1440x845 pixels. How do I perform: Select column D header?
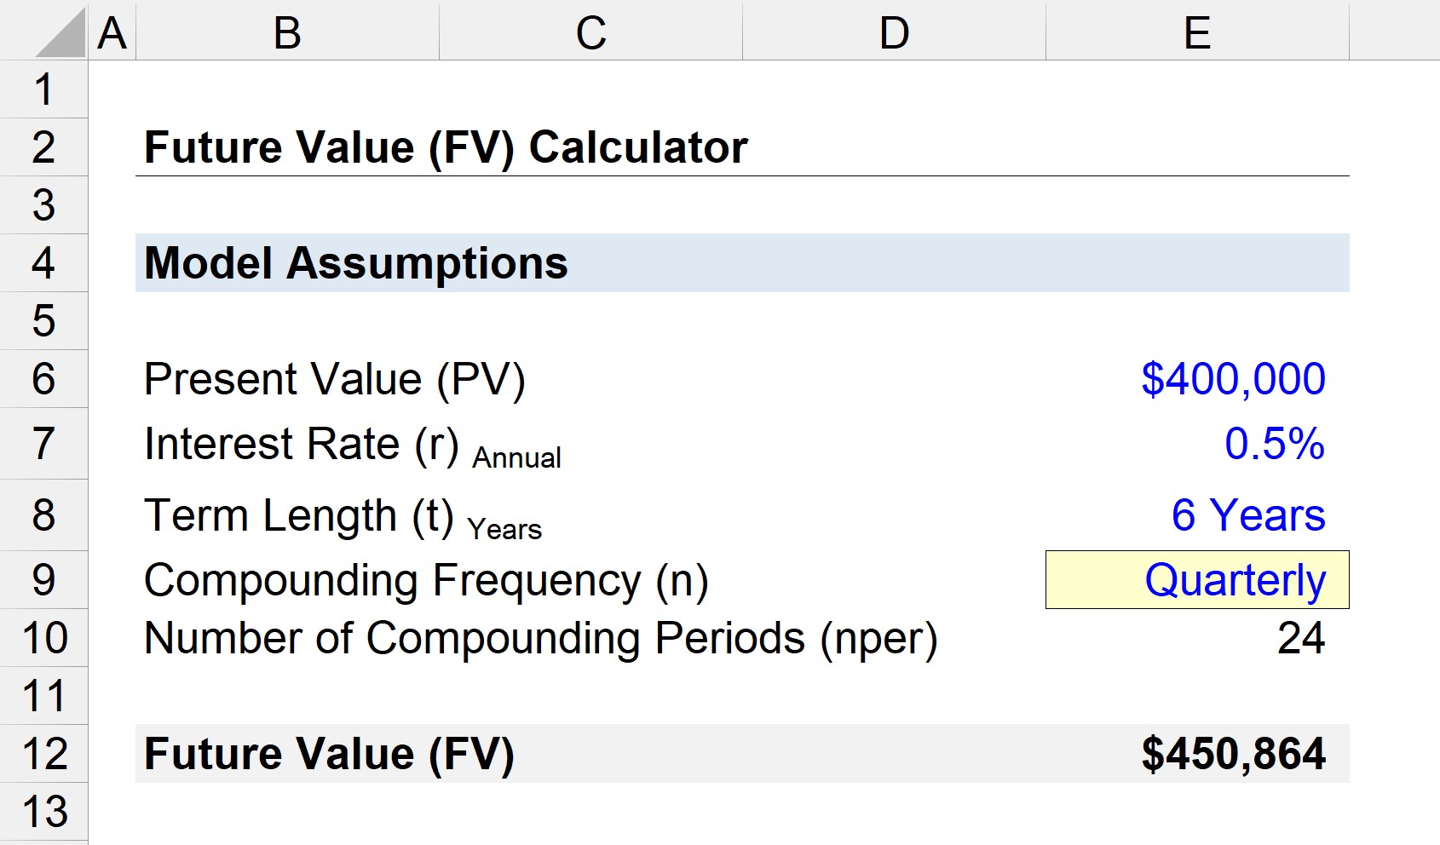point(894,32)
